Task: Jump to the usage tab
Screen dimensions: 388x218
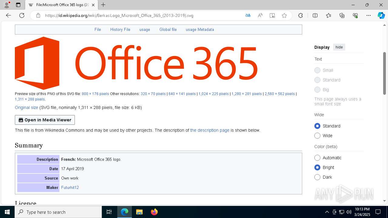Action: pyautogui.click(x=145, y=29)
